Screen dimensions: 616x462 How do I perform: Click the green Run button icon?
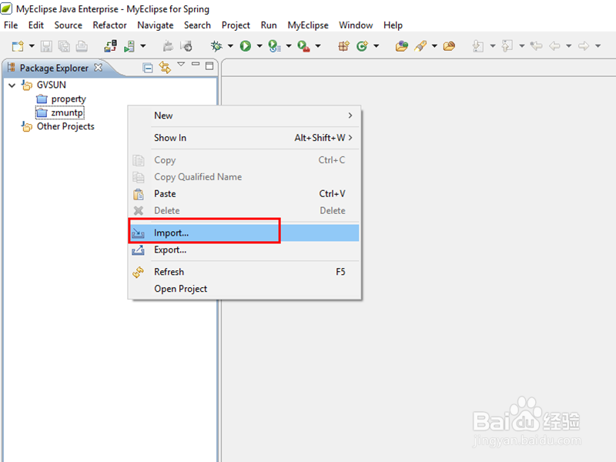click(x=246, y=46)
